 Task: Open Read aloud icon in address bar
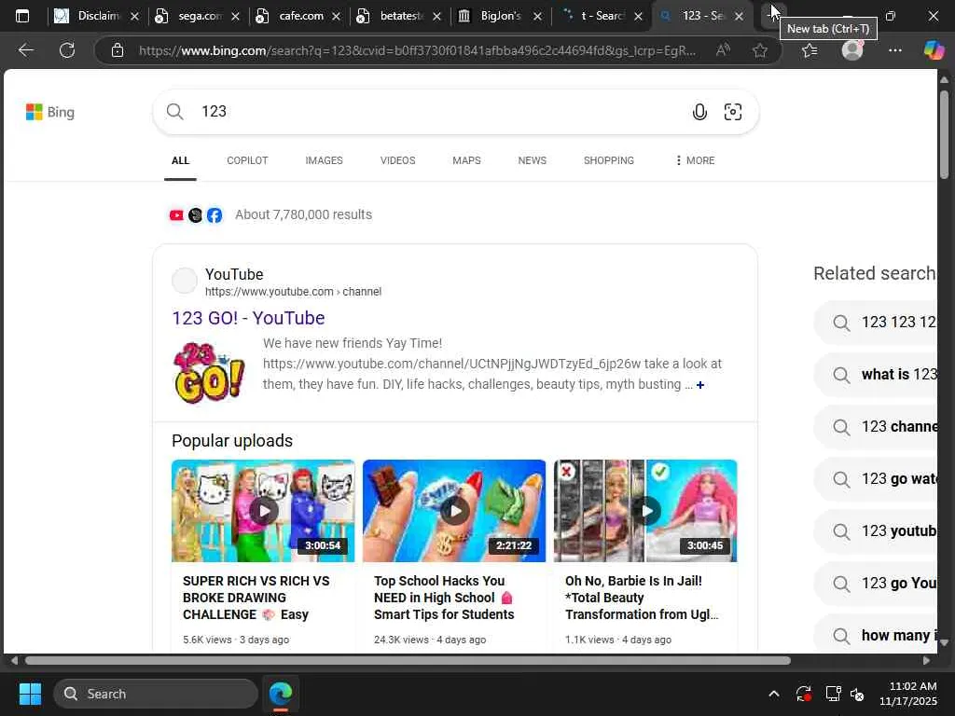pyautogui.click(x=723, y=50)
